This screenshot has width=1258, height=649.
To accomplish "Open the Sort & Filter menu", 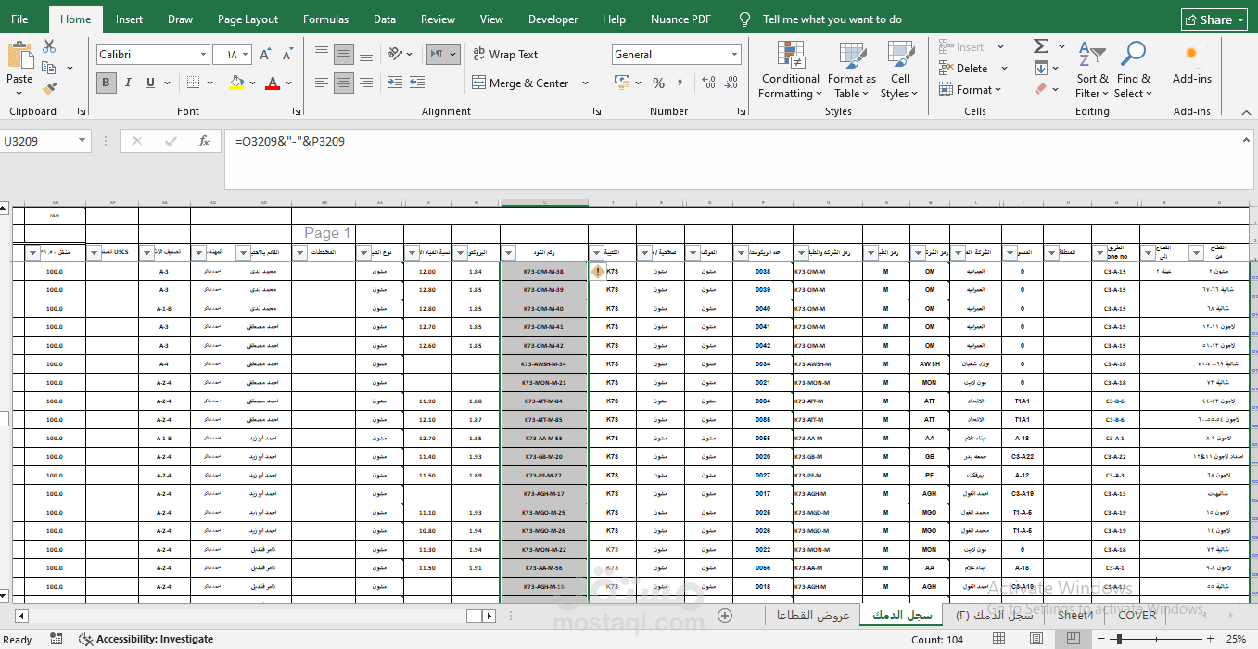I will click(1092, 70).
